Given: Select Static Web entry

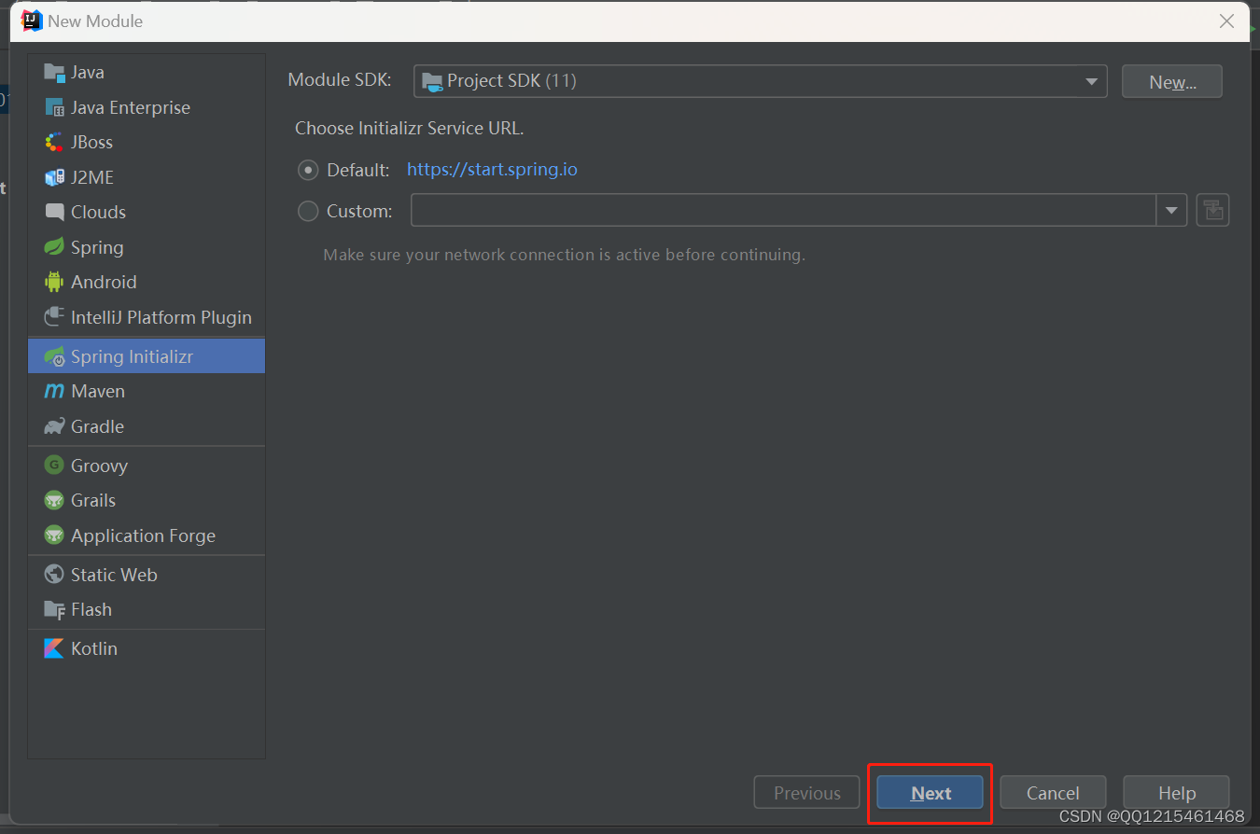Looking at the screenshot, I should point(147,575).
